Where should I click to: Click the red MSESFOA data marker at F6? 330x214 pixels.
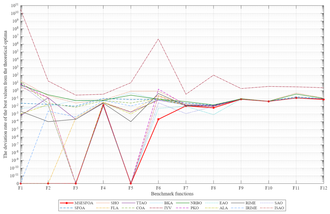(x=158, y=119)
